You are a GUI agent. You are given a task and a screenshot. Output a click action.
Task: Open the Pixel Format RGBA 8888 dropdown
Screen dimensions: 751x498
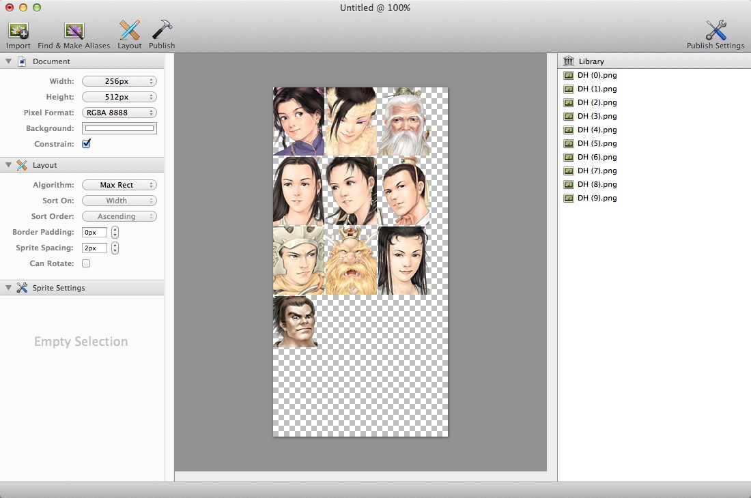coord(119,113)
